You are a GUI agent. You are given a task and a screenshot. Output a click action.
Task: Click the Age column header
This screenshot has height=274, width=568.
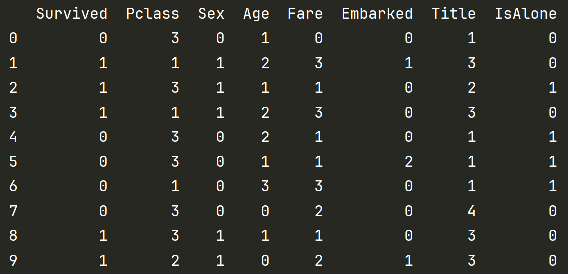pyautogui.click(x=256, y=15)
